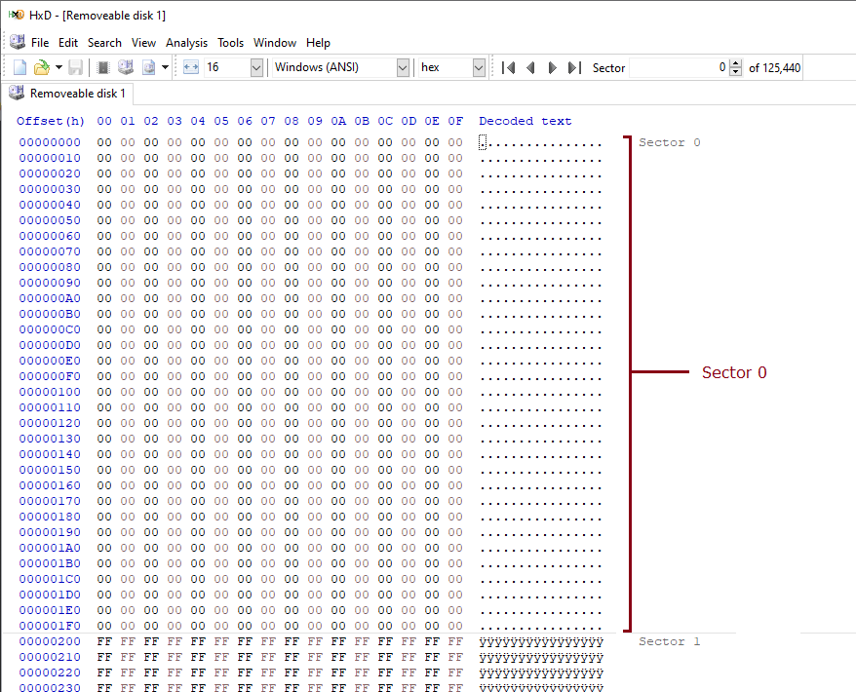Viewport: 856px width, 692px height.
Task: Click the bytes-per-row width icon
Action: [x=190, y=67]
